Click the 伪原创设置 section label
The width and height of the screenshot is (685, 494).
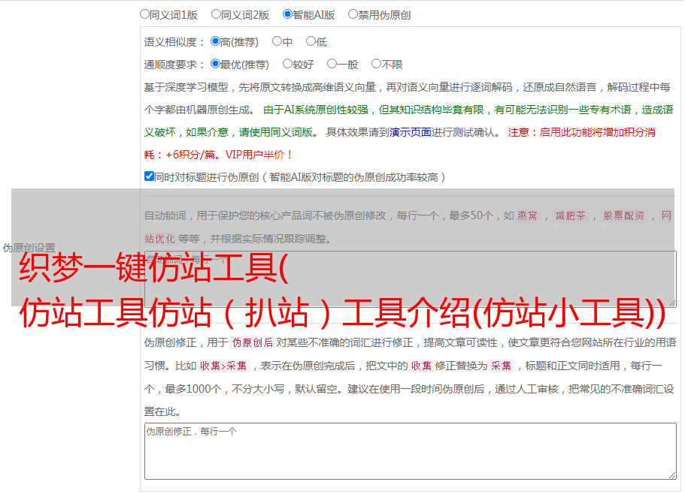click(x=29, y=248)
